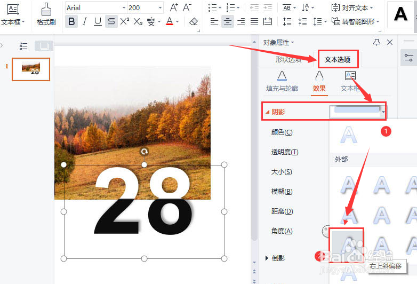Open the Text Box (文本框) properties section

[x=350, y=81]
